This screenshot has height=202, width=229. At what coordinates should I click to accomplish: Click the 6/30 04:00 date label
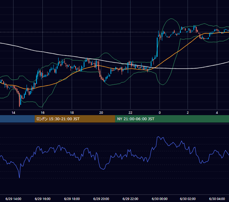(217, 199)
